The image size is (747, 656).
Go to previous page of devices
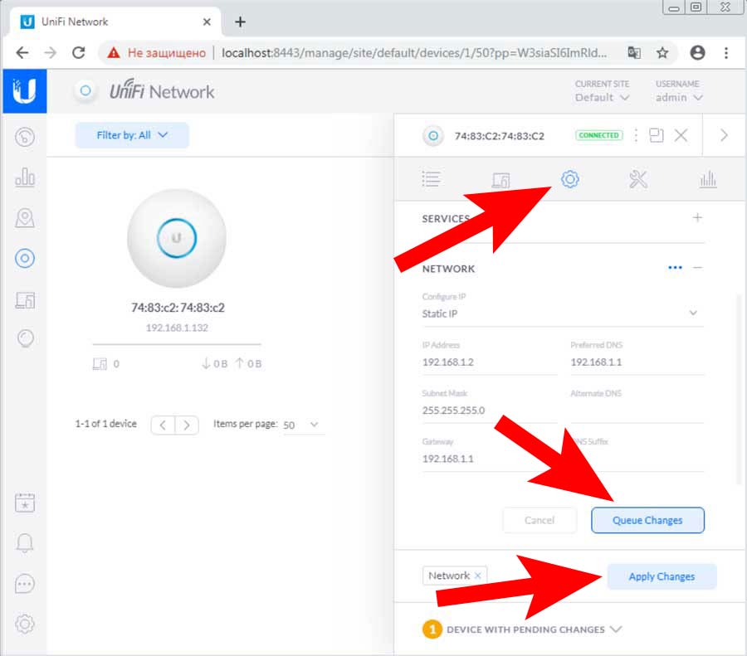tap(163, 425)
